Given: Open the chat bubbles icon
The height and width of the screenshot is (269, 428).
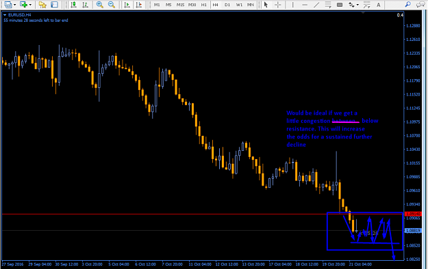Looking at the screenshot, I should point(420,4).
